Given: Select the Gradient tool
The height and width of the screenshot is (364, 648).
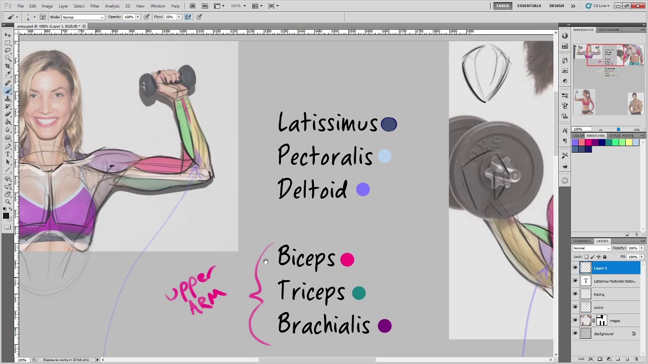Looking at the screenshot, I should coord(8,122).
